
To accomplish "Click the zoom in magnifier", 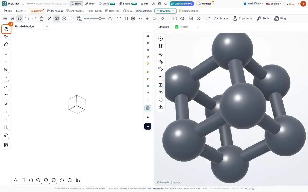I will tap(191, 18).
